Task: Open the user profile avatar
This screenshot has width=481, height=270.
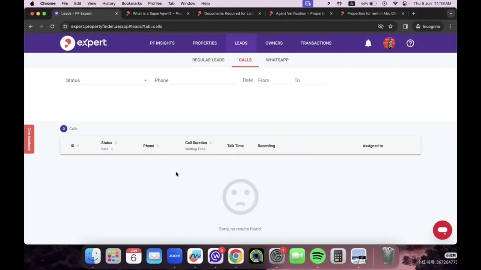Action: [x=389, y=43]
